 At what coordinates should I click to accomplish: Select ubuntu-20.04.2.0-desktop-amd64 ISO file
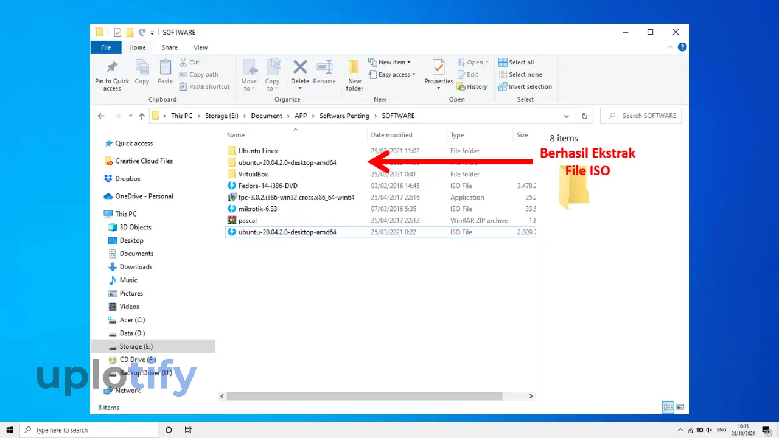click(380, 232)
